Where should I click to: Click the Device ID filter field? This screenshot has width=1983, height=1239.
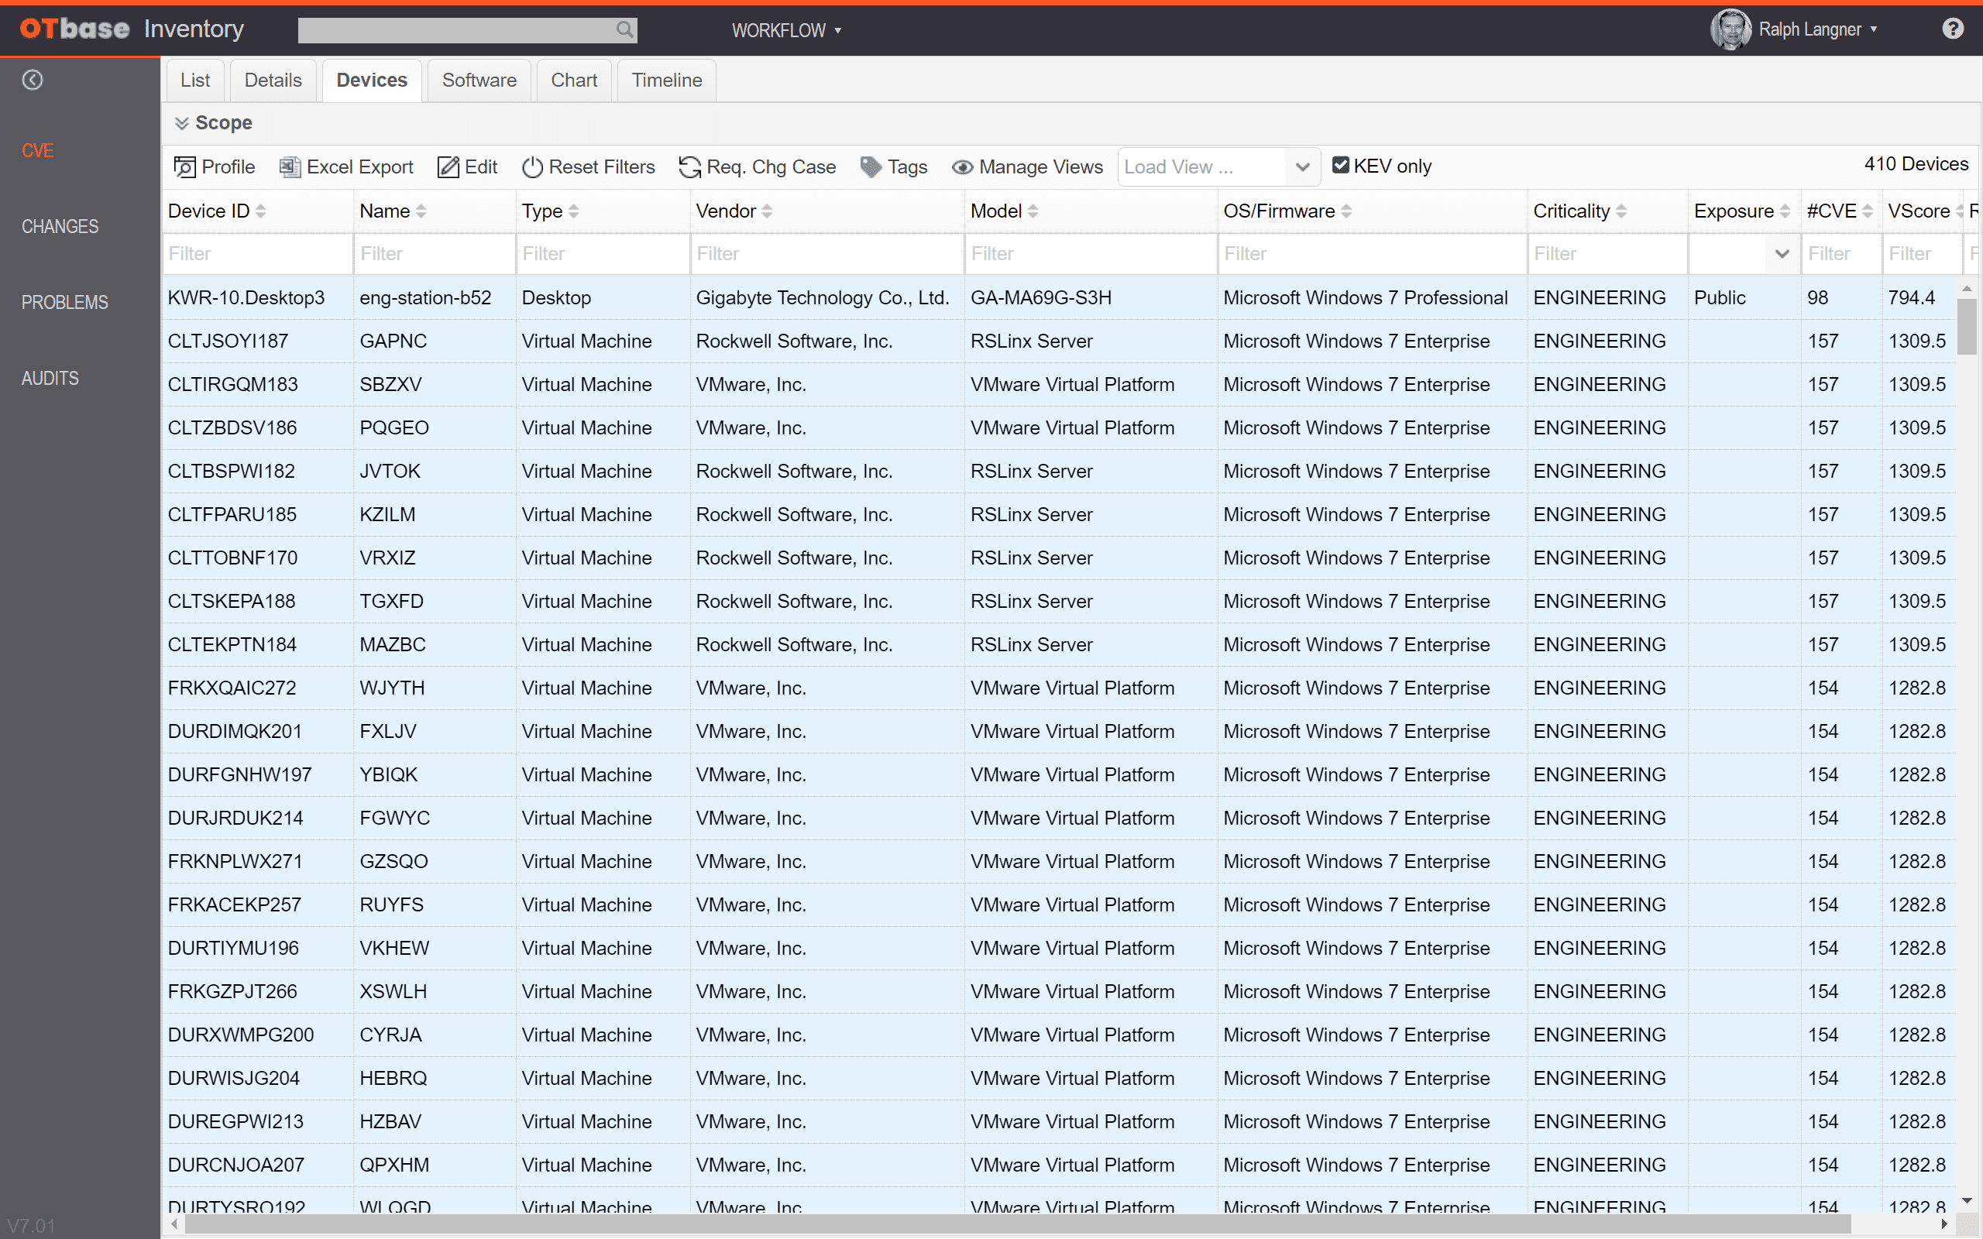click(257, 254)
